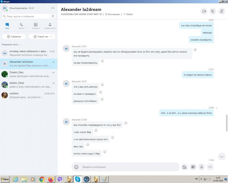
Task: Open emoji picker in the message box
Action: pyautogui.click(x=76, y=167)
